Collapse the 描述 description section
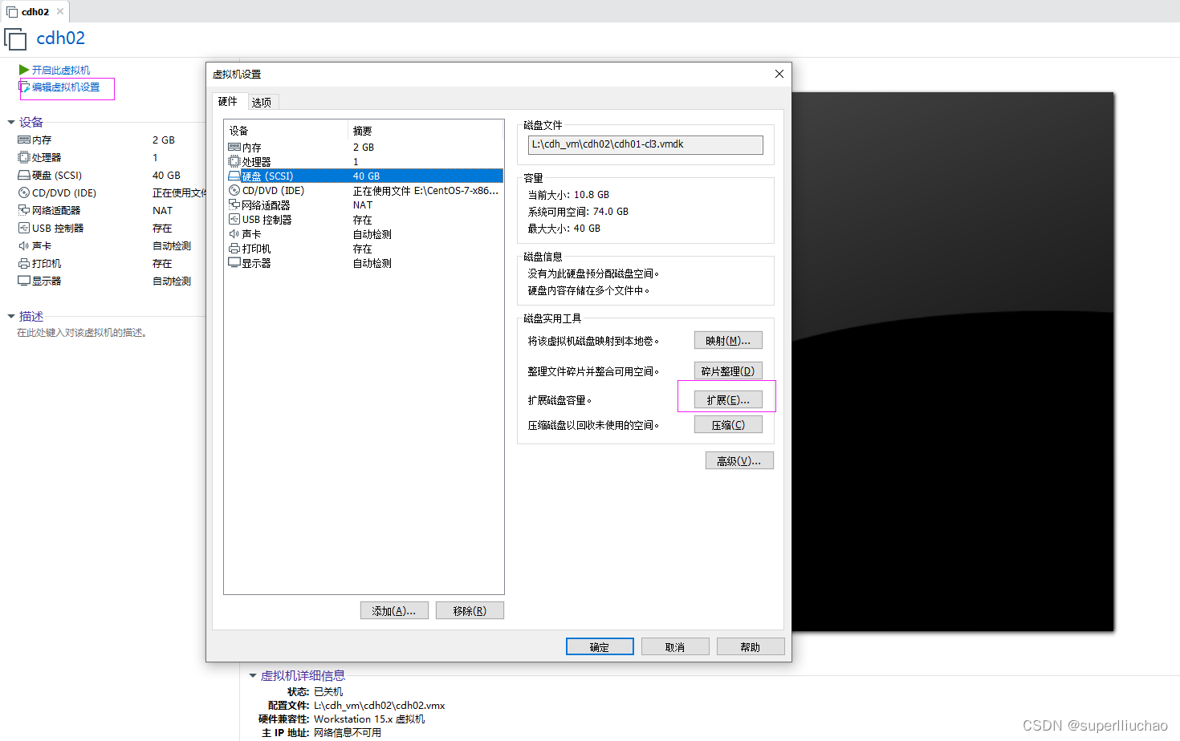The width and height of the screenshot is (1180, 741). (x=11, y=316)
